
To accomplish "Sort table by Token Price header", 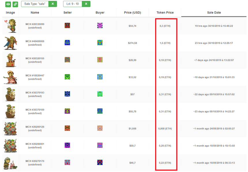I will [165, 13].
